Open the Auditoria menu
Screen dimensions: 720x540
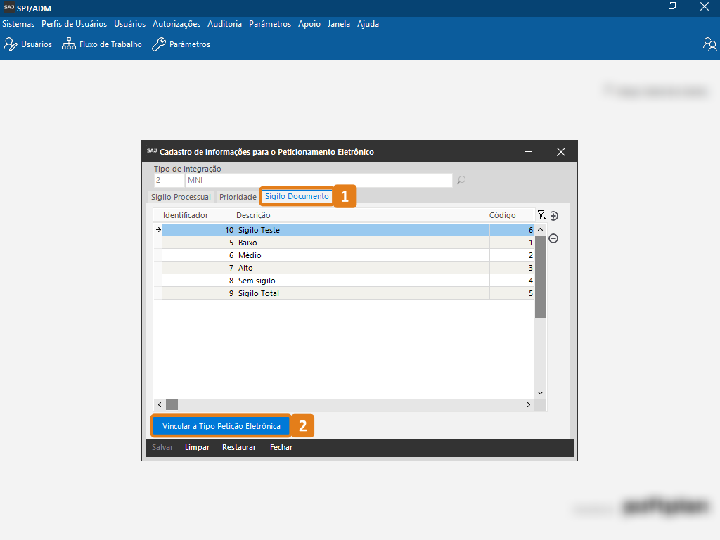click(x=224, y=24)
